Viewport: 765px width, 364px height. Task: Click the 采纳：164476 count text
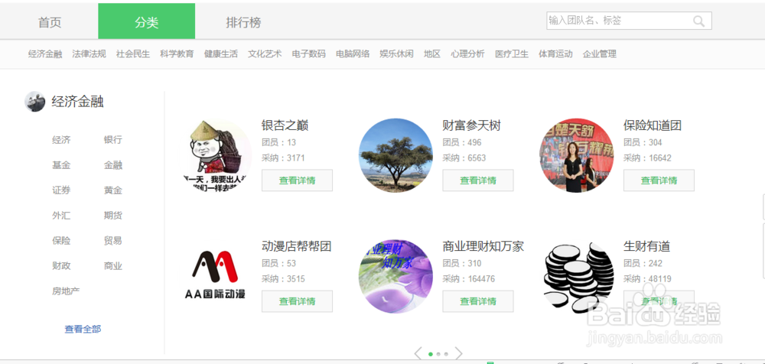point(469,279)
